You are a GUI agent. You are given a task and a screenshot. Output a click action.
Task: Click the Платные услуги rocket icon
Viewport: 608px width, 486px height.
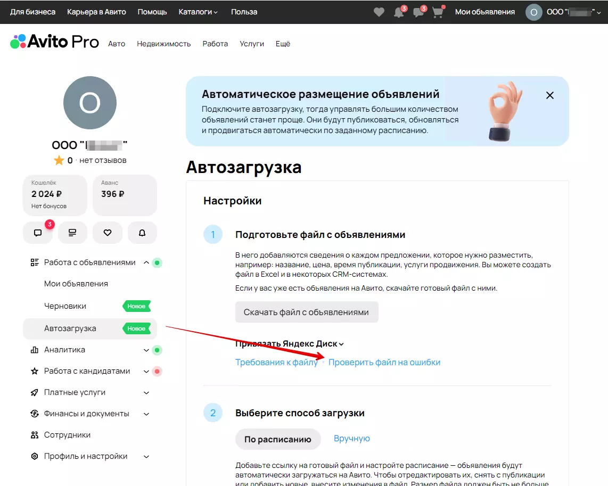[35, 392]
